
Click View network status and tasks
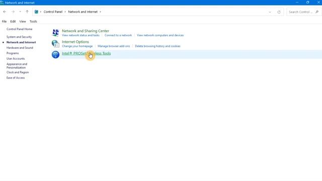(x=80, y=35)
